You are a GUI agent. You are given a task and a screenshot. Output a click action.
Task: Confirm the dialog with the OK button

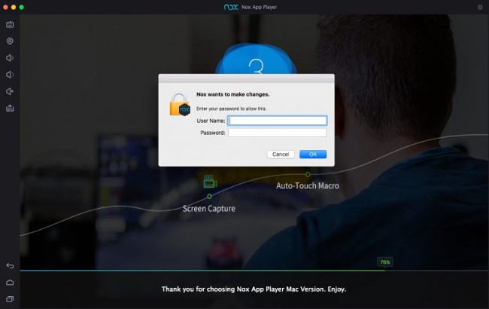coord(312,154)
